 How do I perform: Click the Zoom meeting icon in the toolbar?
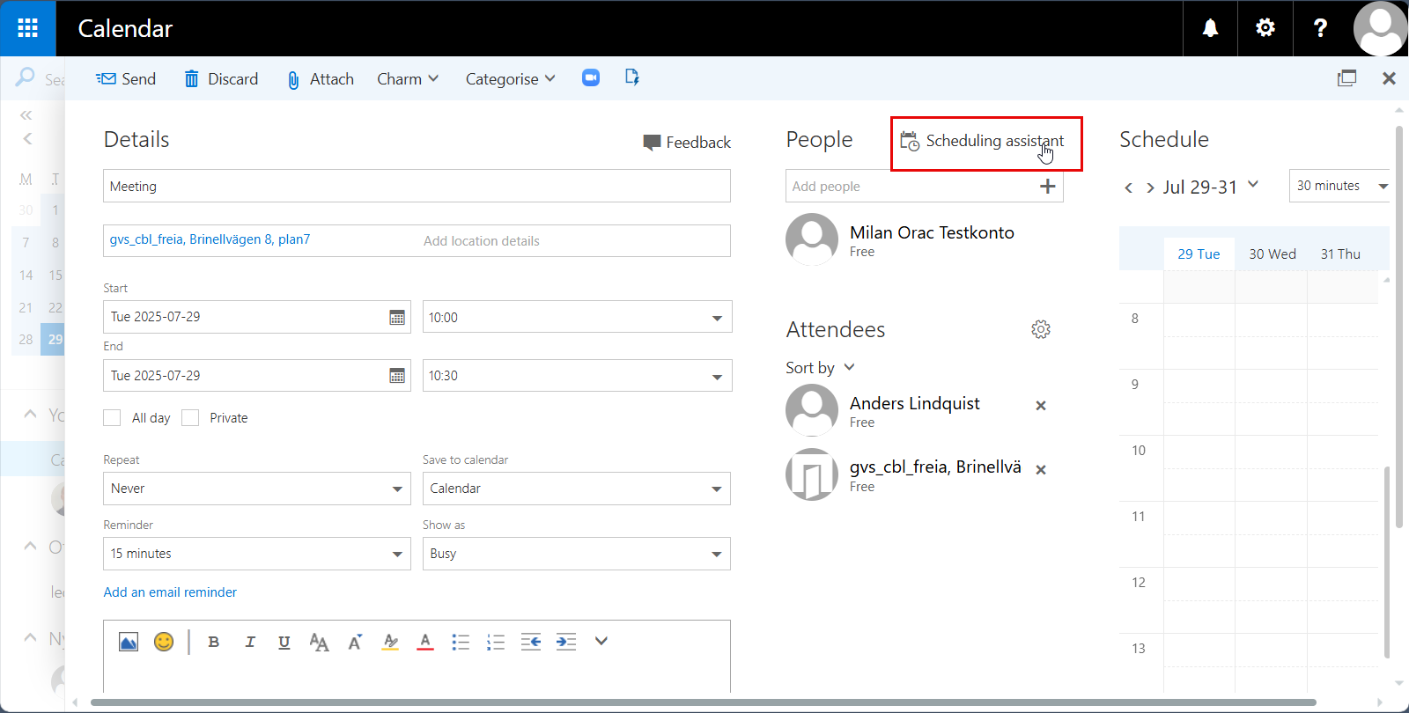(591, 77)
